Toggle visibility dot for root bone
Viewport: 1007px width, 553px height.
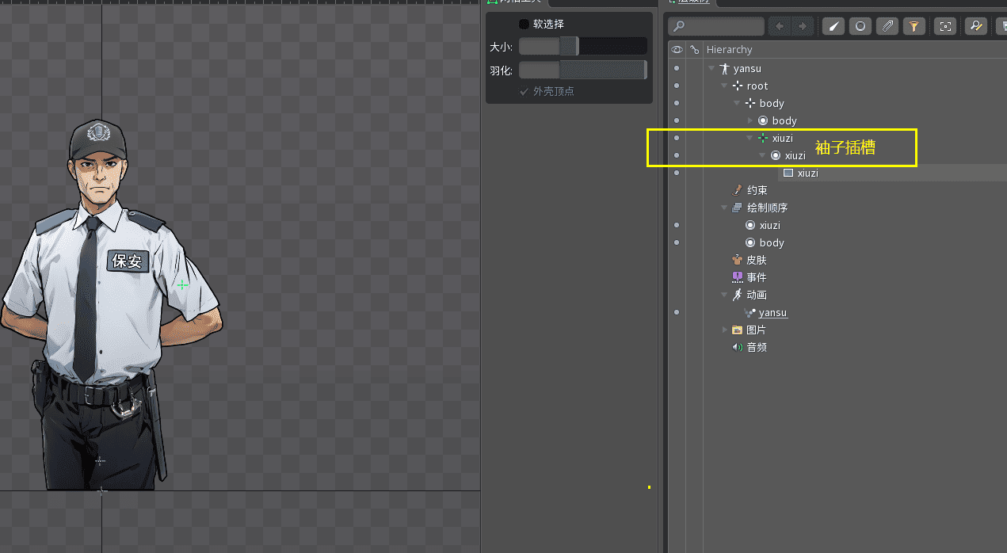click(677, 86)
